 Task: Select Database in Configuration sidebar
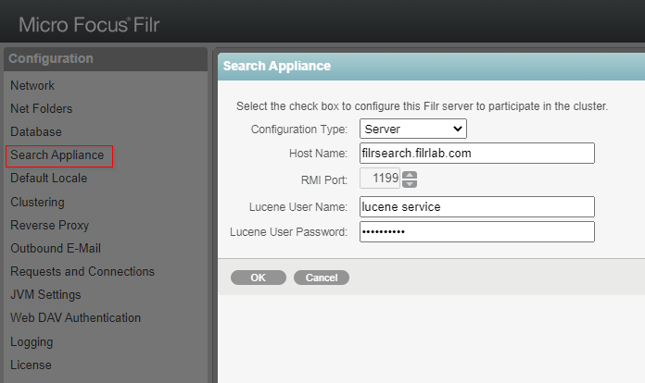(36, 131)
